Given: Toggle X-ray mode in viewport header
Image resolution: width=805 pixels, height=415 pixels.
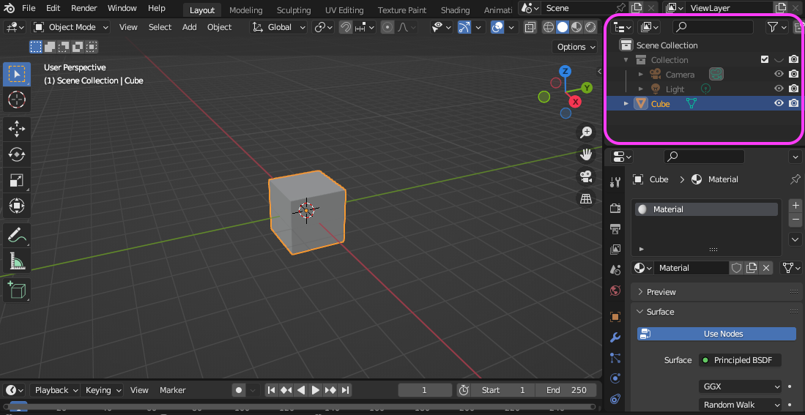Looking at the screenshot, I should tap(530, 27).
